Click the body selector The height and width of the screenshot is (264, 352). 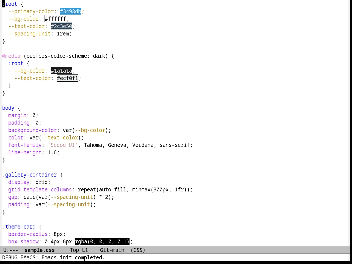(8, 108)
